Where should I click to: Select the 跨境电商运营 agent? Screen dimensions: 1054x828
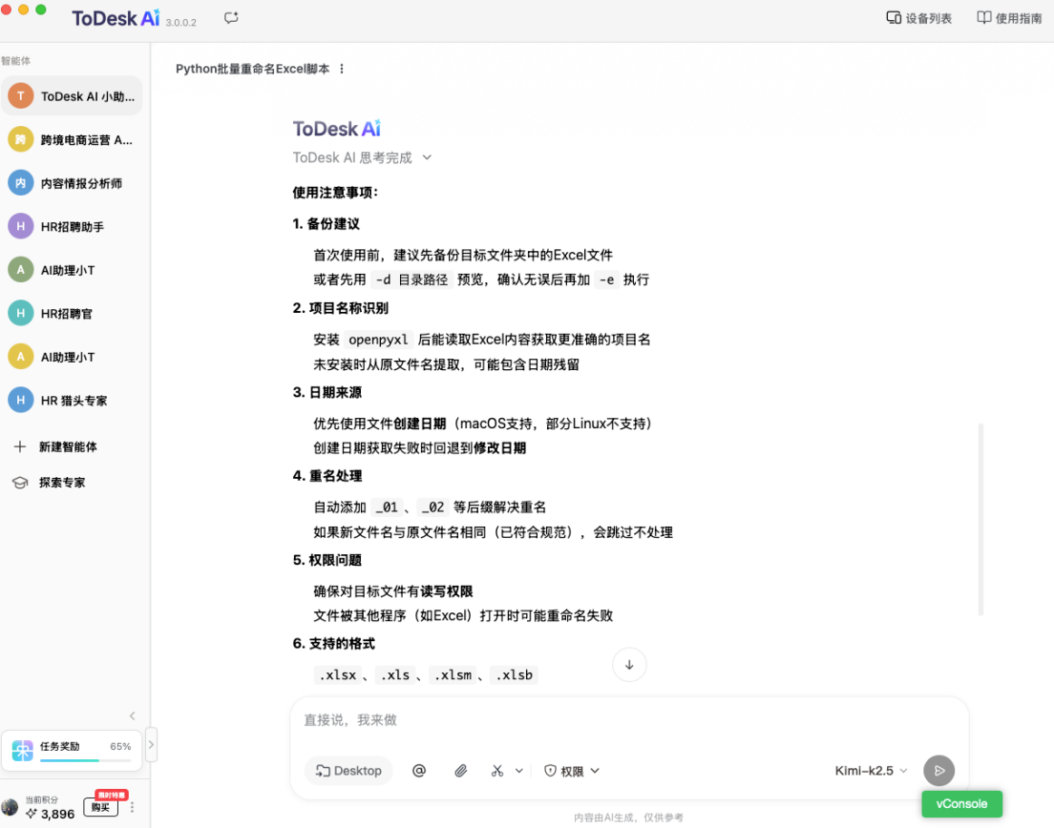(72, 139)
